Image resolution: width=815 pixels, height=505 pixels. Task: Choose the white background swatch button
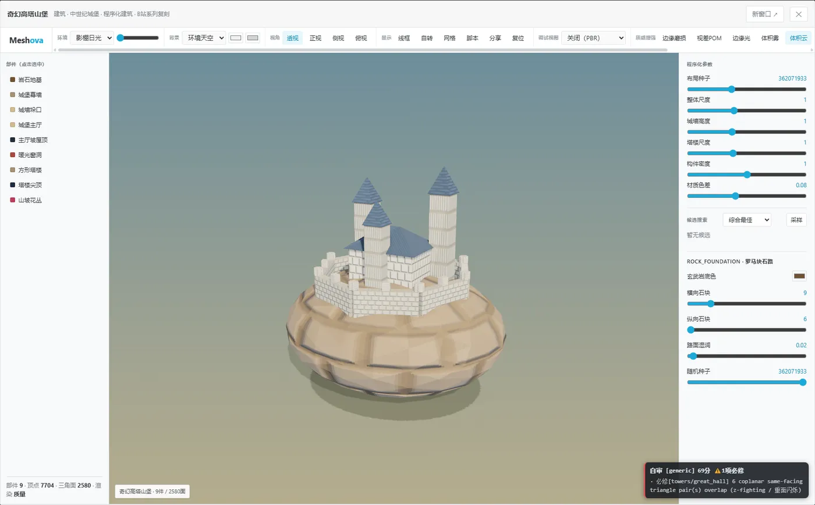tap(236, 38)
